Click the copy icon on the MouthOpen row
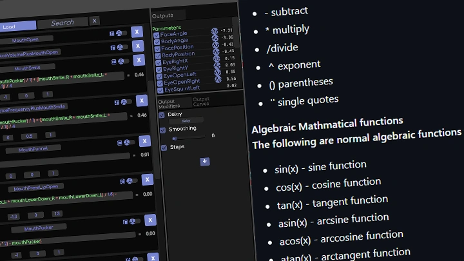 point(112,34)
